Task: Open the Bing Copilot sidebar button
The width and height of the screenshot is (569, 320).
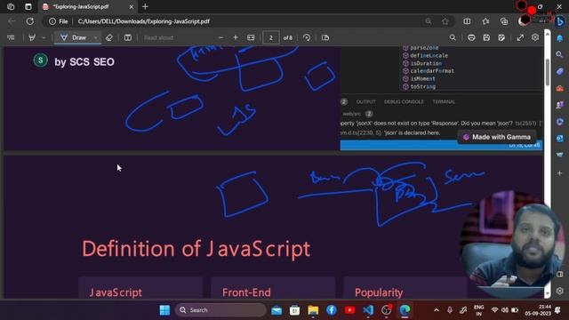Action: [560, 21]
